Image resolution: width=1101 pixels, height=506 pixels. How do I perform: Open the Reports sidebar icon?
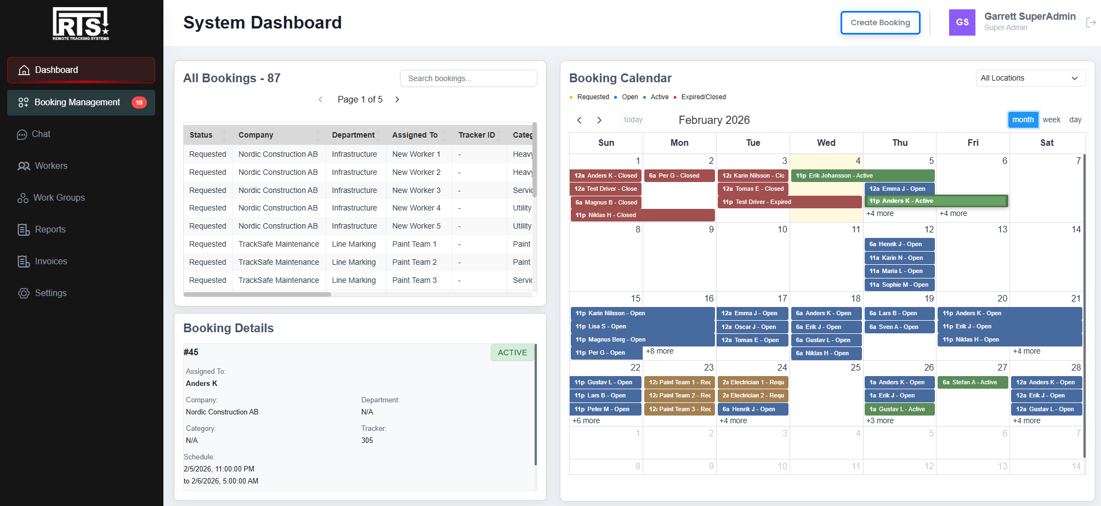point(22,229)
